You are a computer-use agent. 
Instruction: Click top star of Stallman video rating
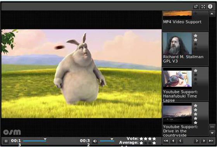click(x=195, y=36)
